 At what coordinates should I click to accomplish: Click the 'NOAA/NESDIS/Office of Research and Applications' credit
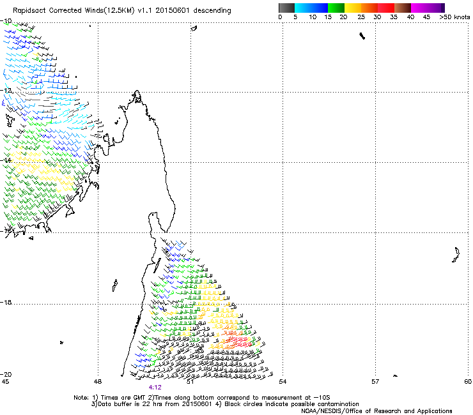tap(376, 411)
